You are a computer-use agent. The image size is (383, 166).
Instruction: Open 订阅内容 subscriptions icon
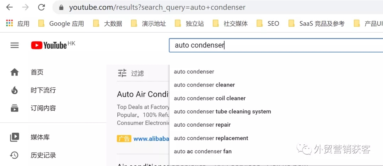coord(15,108)
